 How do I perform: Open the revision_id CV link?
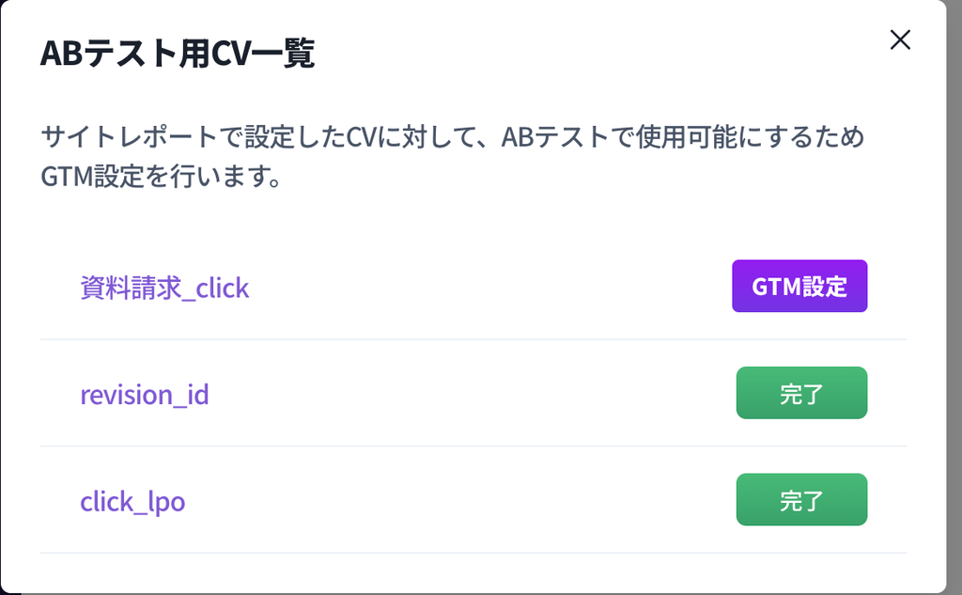[x=145, y=394]
